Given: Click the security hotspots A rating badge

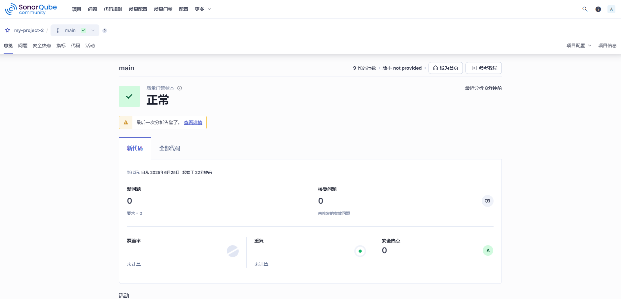Looking at the screenshot, I should [x=488, y=250].
